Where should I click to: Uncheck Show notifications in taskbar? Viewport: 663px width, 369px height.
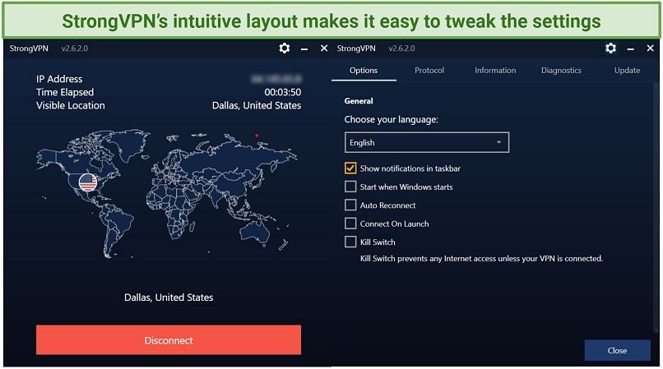click(x=350, y=168)
